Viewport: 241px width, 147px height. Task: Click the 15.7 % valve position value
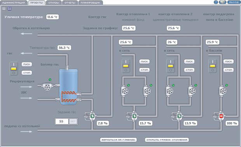[x=145, y=123]
